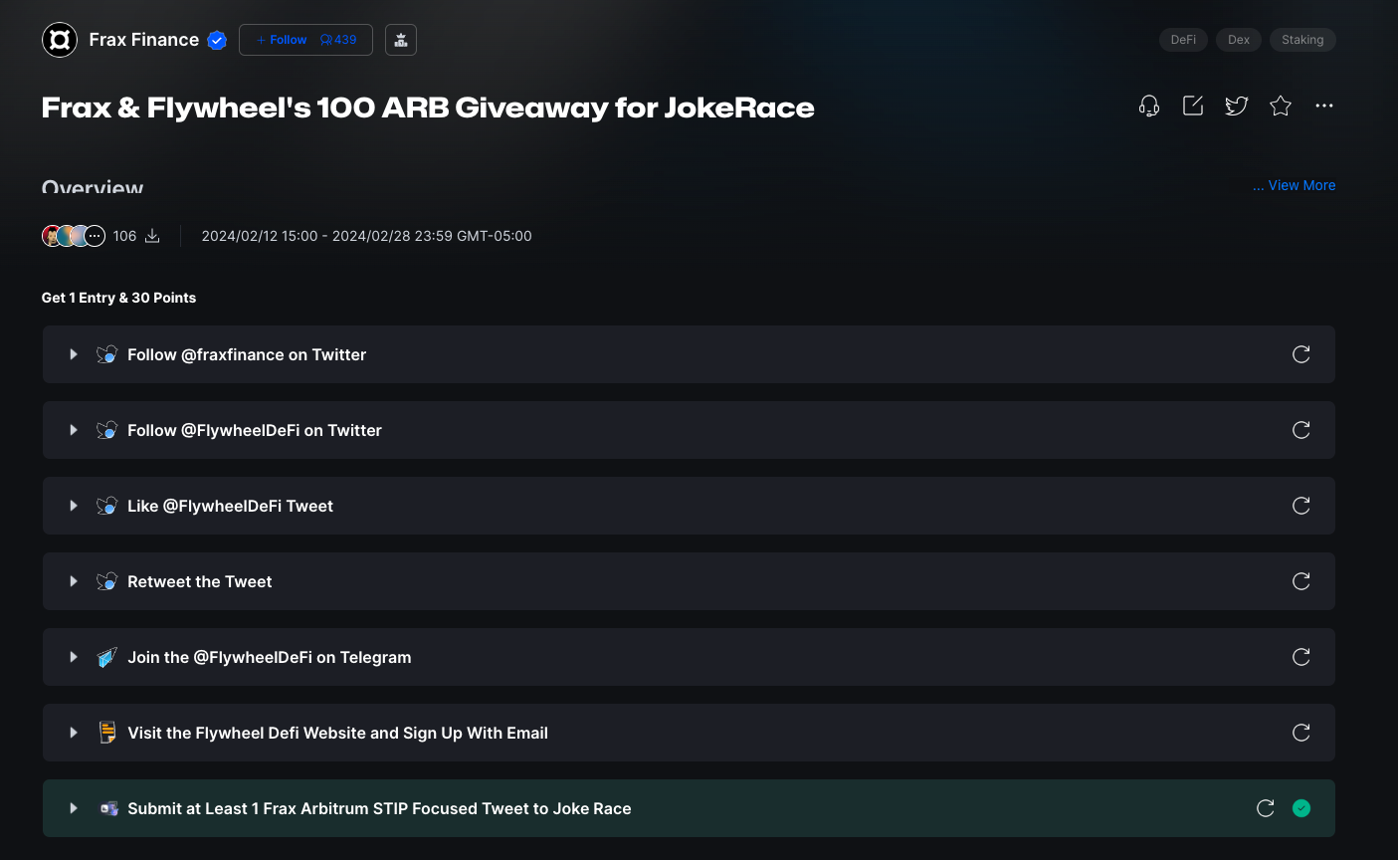Select the Staking tag
The height and width of the screenshot is (860, 1398).
pos(1302,40)
